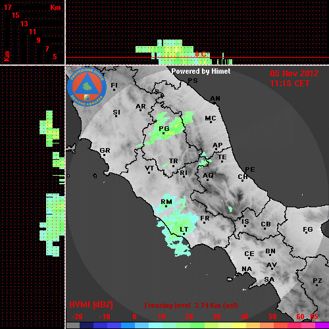The image size is (329, 329).
Task: Click the 9 km height axis label
Action: 39,40
